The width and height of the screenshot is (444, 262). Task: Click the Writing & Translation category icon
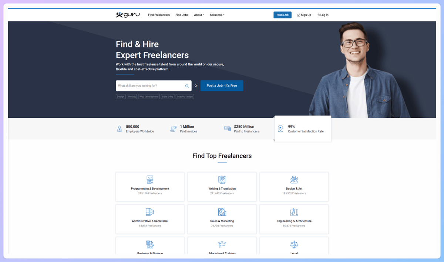(222, 179)
